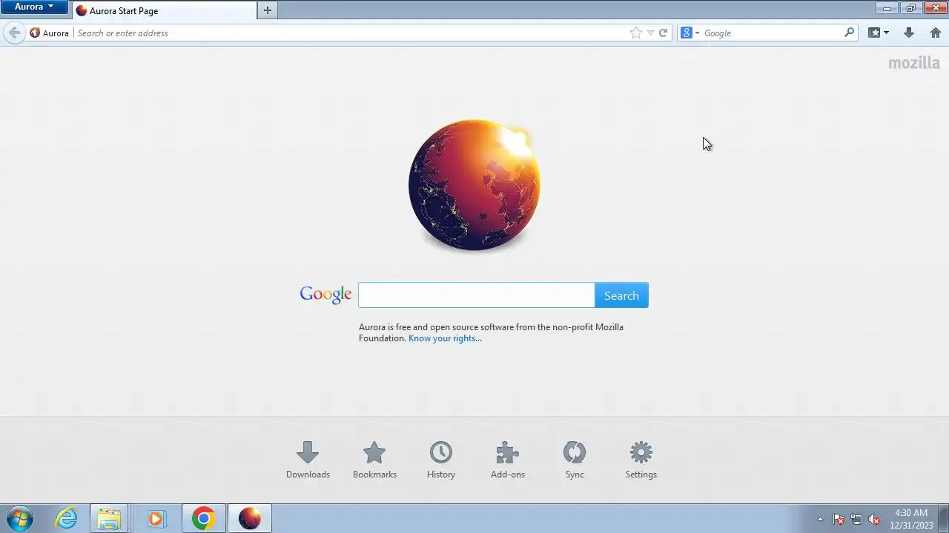This screenshot has height=533, width=949.
Task: Open the Aurora application menu button
Action: [34, 7]
